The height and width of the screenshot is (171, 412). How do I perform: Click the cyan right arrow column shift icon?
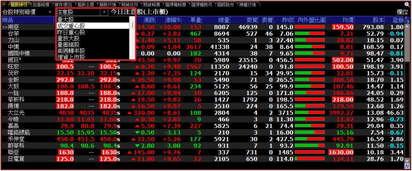pyautogui.click(x=407, y=22)
